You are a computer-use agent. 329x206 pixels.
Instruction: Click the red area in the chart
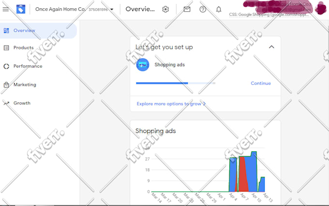point(243,175)
